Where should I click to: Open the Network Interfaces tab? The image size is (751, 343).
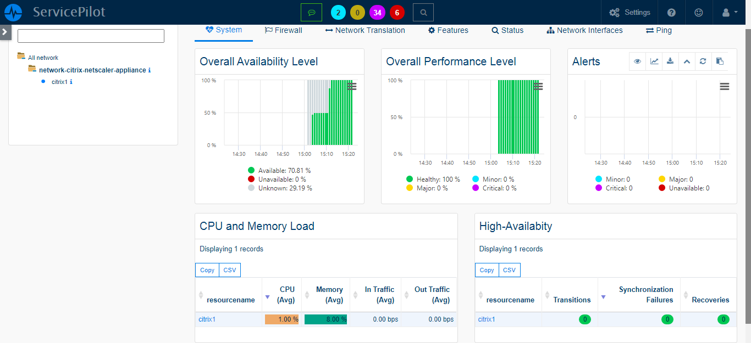click(x=584, y=30)
